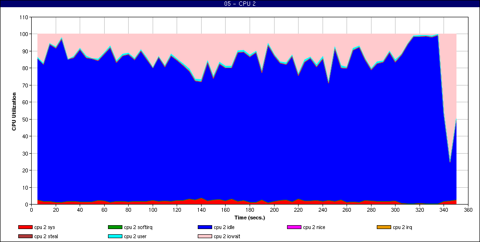Click the 'Time (secs.)' axis label
Viewport: 480px width, 242px height.
pyautogui.click(x=250, y=218)
